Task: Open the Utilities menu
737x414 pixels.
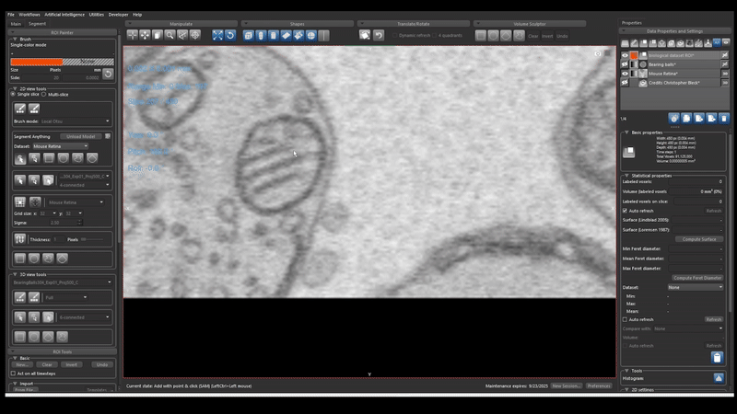Action: point(97,15)
